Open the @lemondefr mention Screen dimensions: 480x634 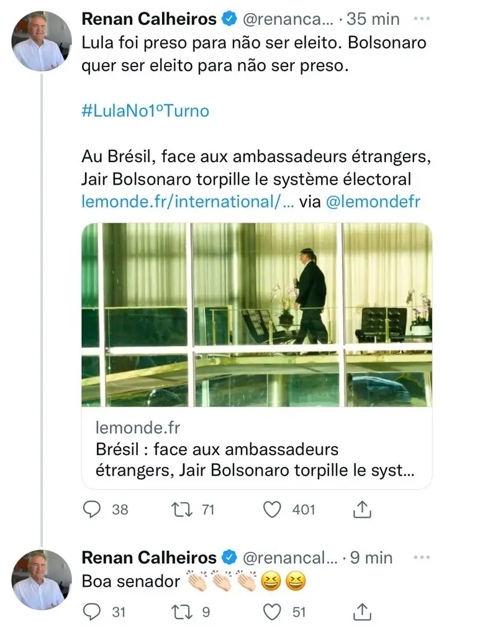tap(373, 201)
